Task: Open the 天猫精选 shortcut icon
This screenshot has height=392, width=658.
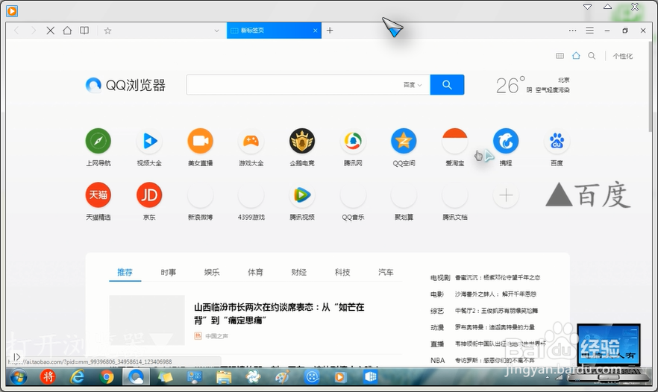Action: [98, 195]
